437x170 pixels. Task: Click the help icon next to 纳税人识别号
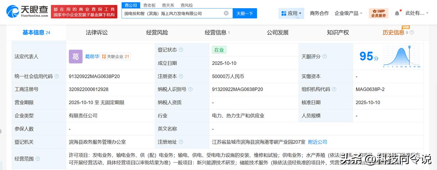click(x=191, y=89)
